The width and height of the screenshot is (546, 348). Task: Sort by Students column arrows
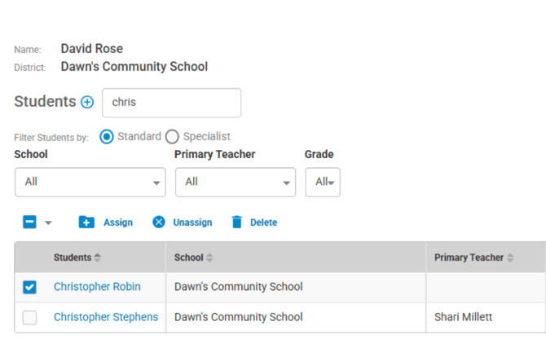(98, 258)
